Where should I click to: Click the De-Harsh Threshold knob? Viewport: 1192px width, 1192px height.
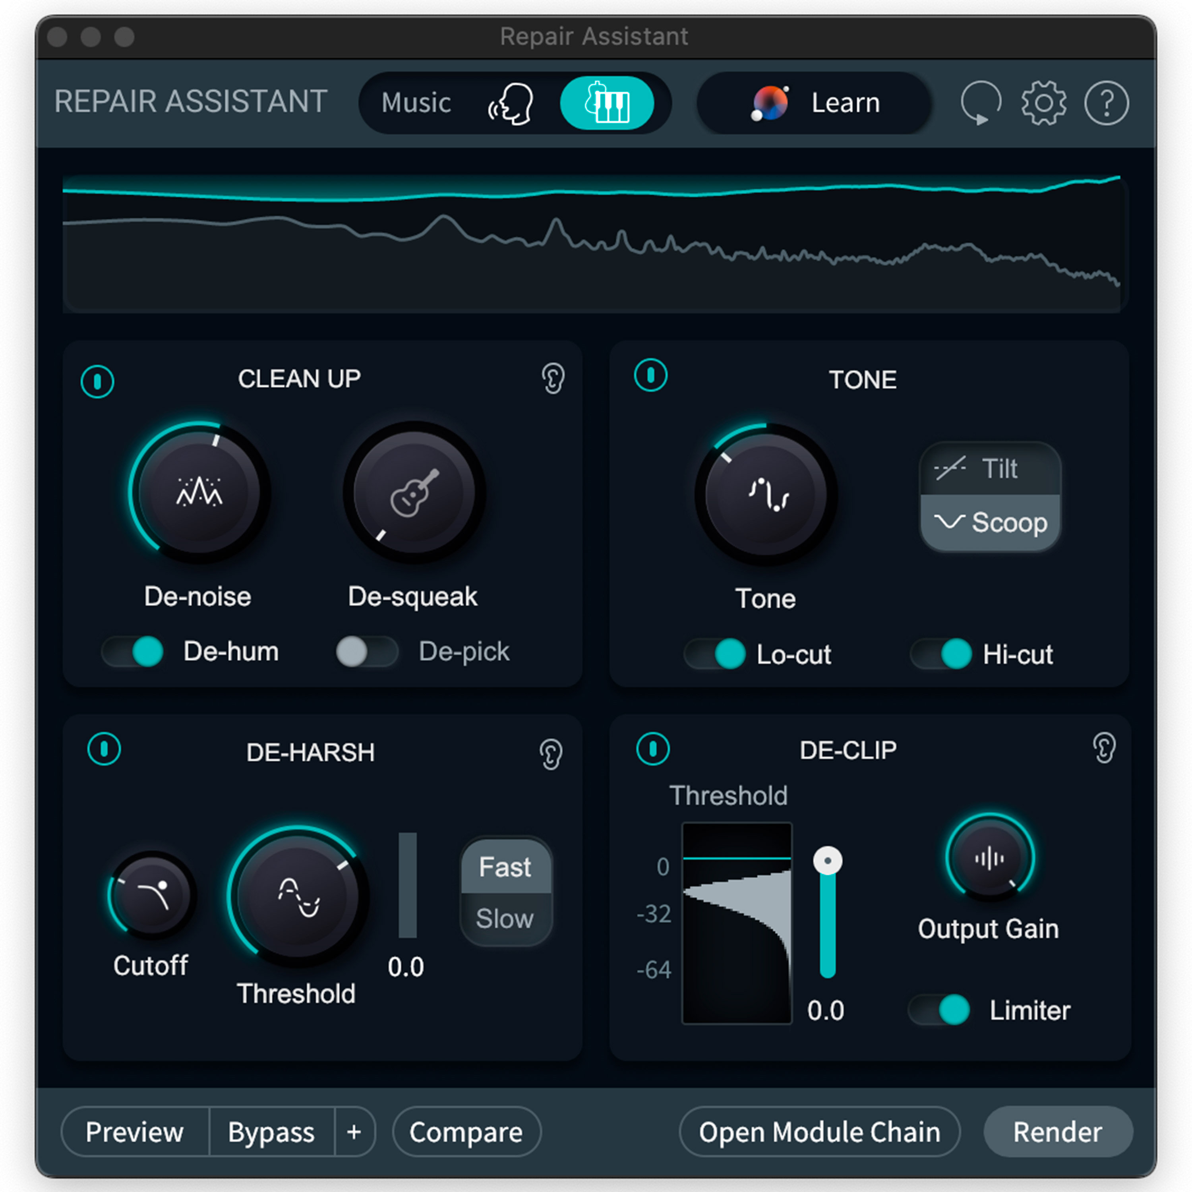pos(298,896)
